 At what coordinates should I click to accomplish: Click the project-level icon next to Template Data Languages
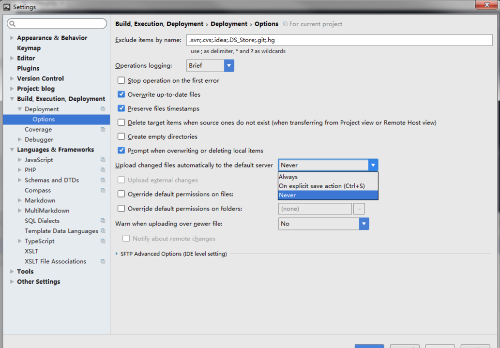point(103,231)
